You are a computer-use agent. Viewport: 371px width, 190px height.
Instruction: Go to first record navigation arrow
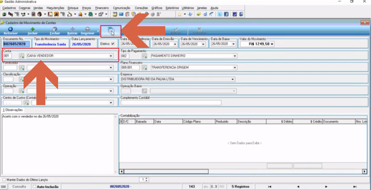click(270, 187)
